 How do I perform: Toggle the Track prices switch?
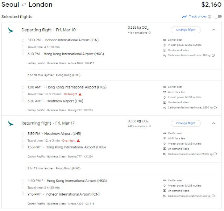[x=219, y=16]
